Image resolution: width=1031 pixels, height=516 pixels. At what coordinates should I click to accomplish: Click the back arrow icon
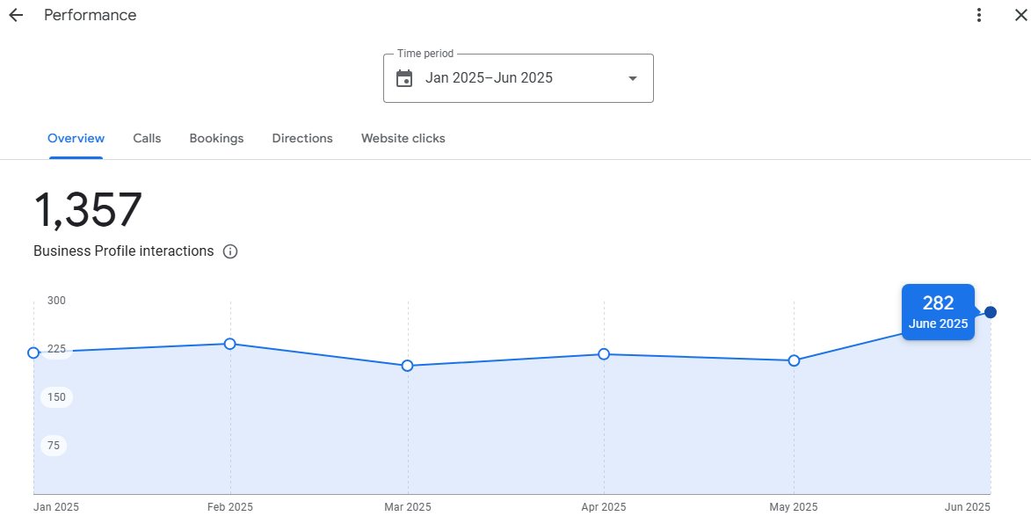pyautogui.click(x=16, y=16)
